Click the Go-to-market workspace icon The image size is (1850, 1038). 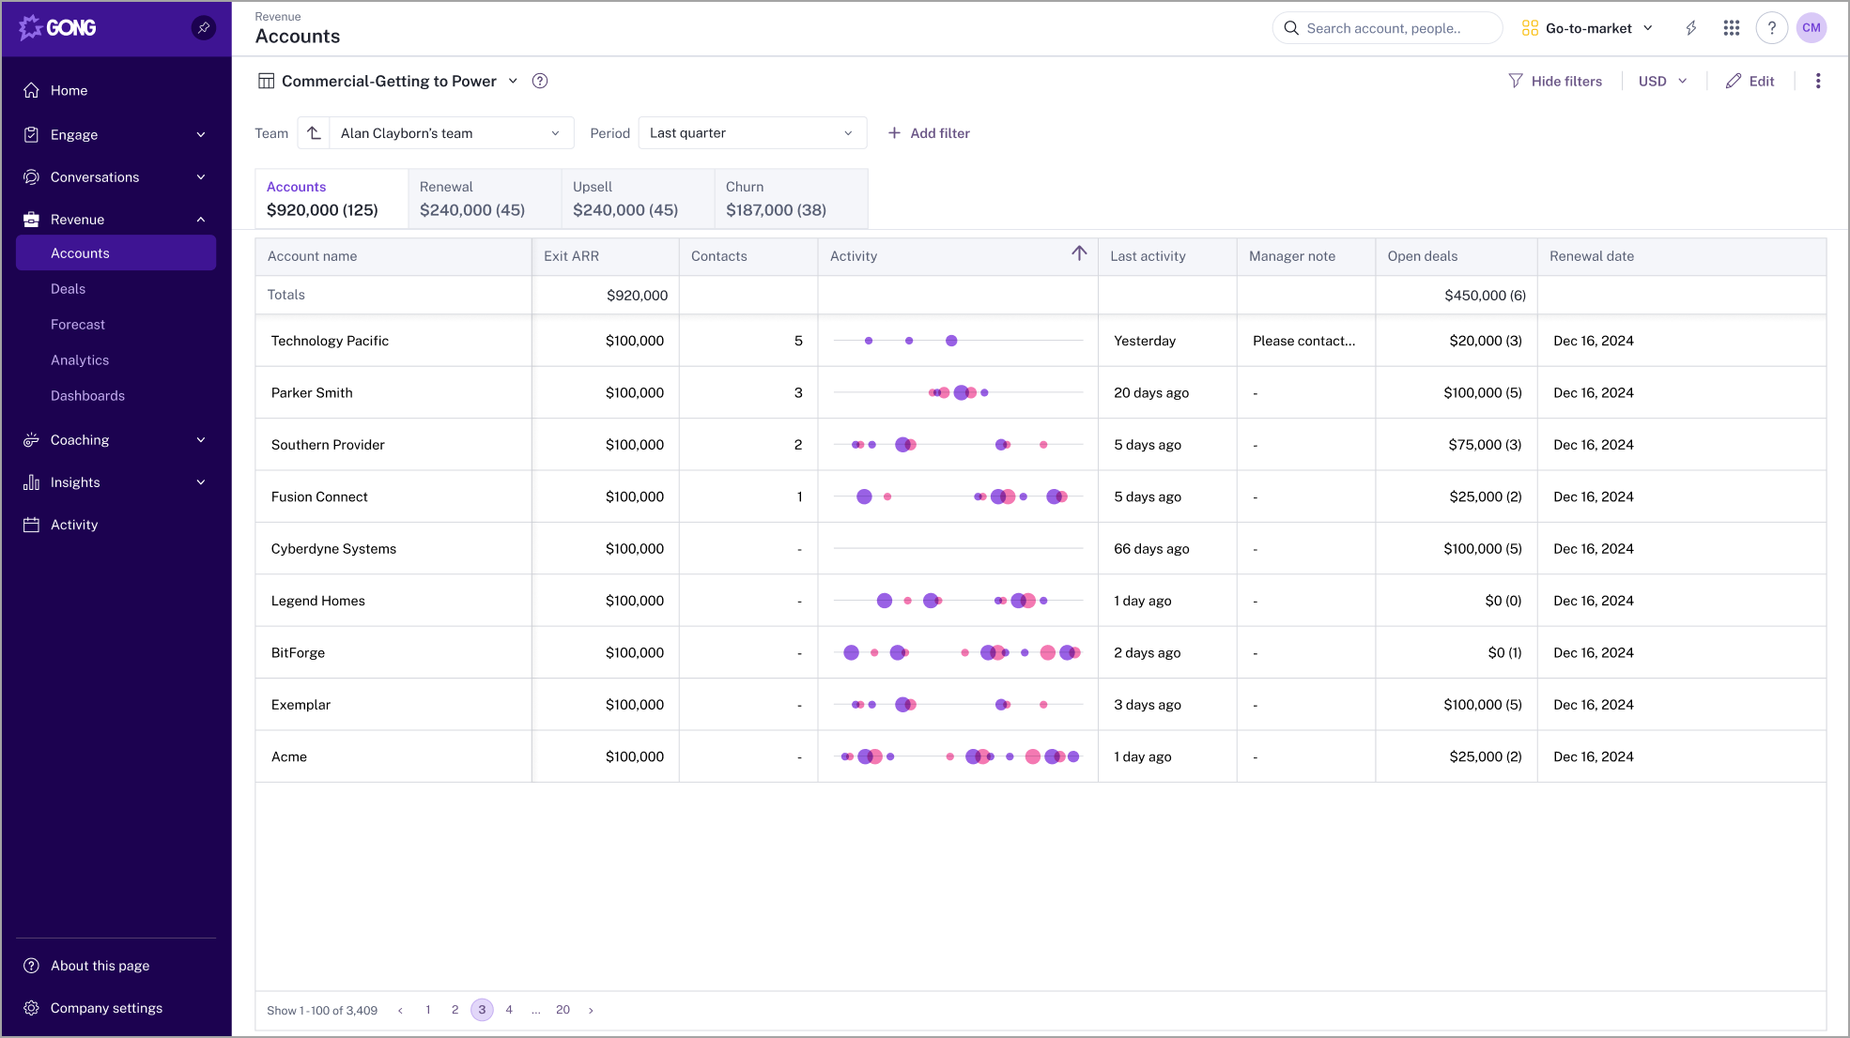point(1530,28)
